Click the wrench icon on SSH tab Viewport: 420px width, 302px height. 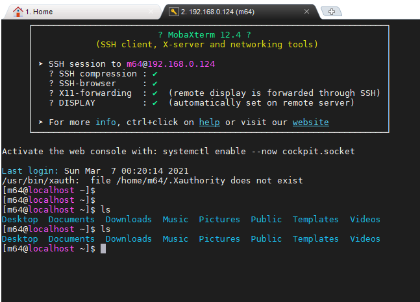173,12
